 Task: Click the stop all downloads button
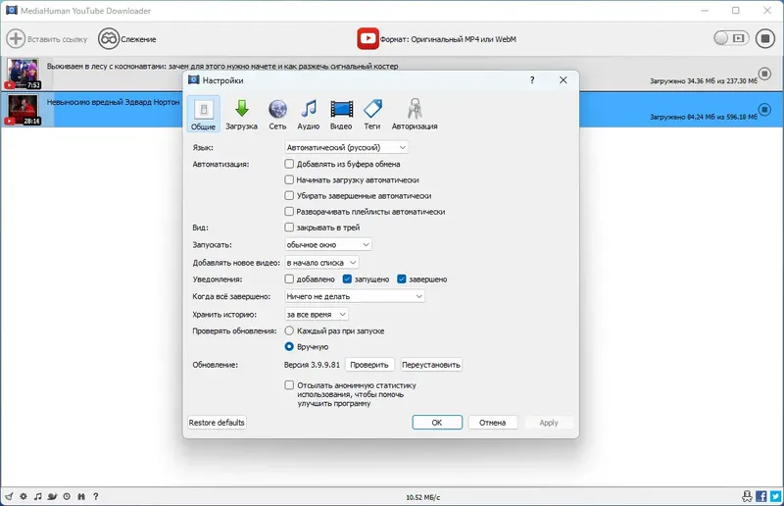click(765, 38)
